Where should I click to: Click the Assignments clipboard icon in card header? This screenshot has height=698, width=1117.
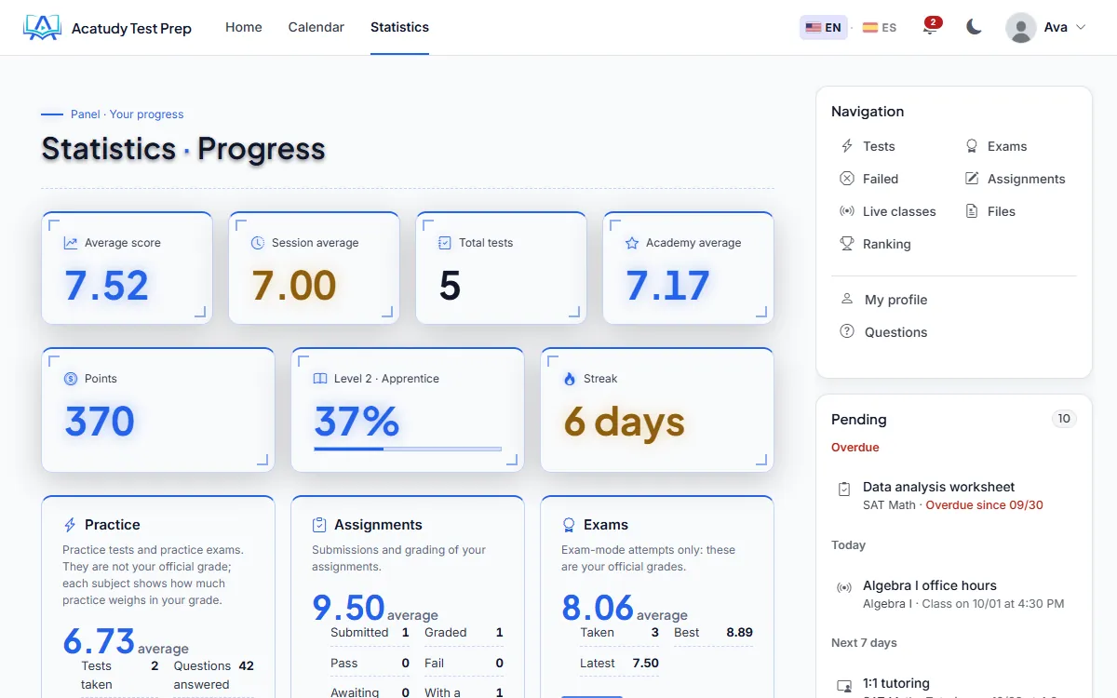pos(319,525)
